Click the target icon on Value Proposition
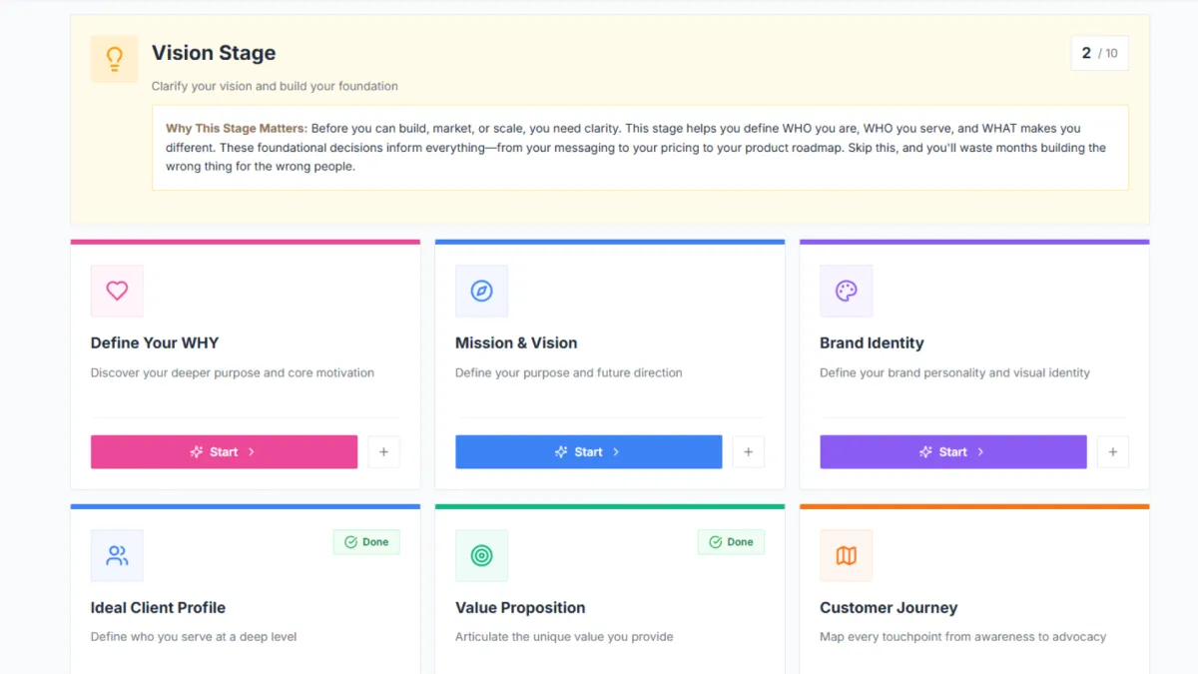The width and height of the screenshot is (1198, 674). pyautogui.click(x=481, y=555)
